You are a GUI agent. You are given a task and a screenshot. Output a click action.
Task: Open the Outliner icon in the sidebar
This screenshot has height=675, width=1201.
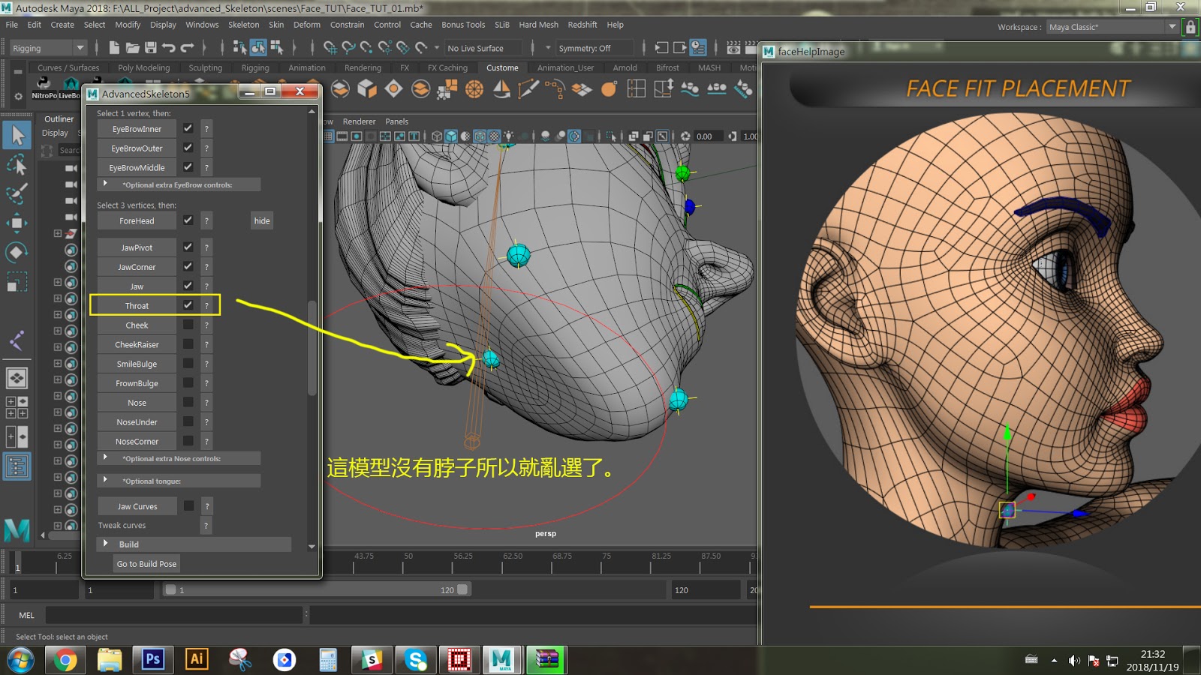[15, 466]
